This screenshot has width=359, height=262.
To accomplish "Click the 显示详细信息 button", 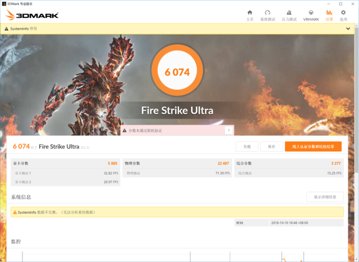I will 325,197.
